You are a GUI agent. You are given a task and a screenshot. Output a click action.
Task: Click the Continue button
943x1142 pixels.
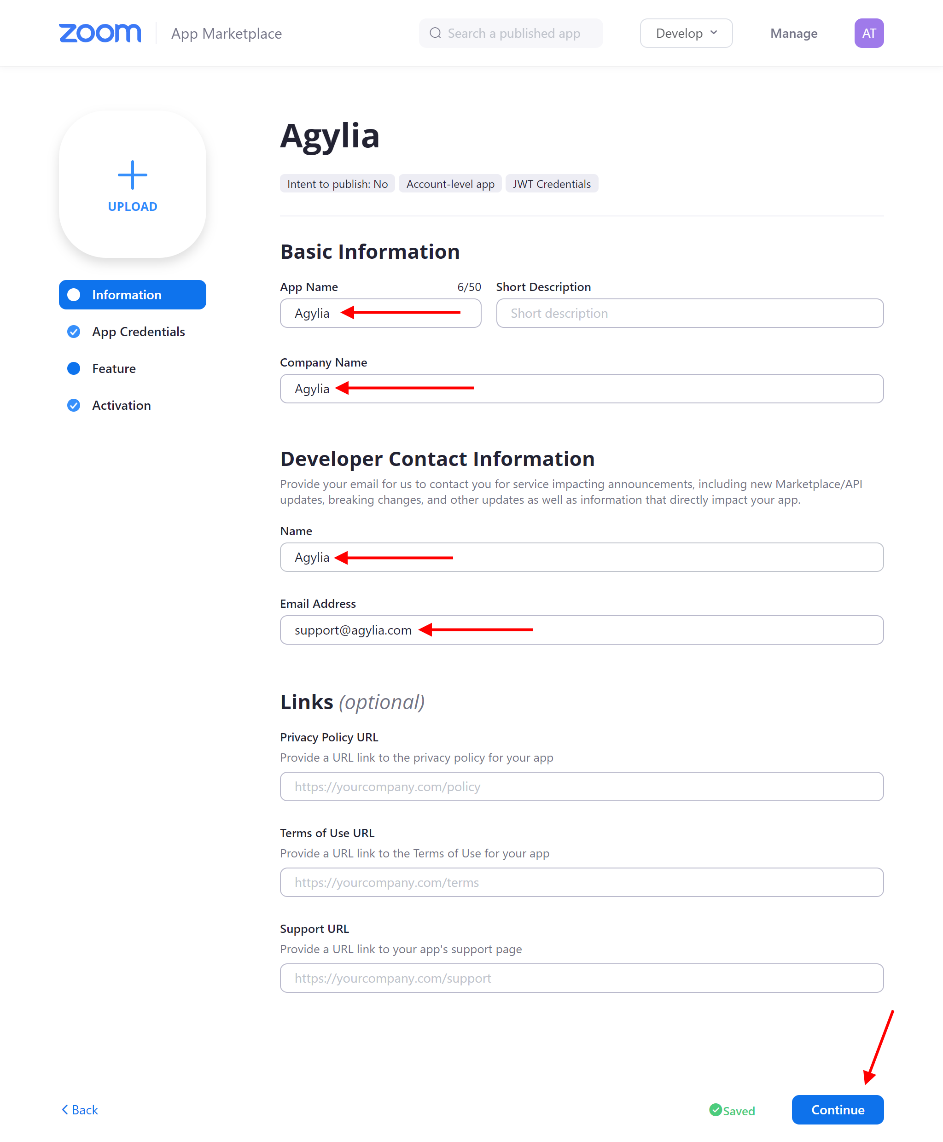click(838, 1110)
